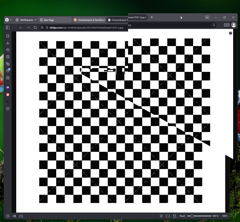Open the Reading List panel
The width and height of the screenshot is (240, 222).
8,77
